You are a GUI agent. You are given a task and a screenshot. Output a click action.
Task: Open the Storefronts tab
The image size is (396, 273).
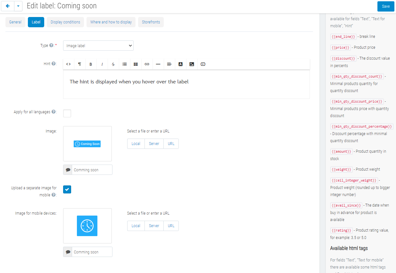[x=151, y=22]
